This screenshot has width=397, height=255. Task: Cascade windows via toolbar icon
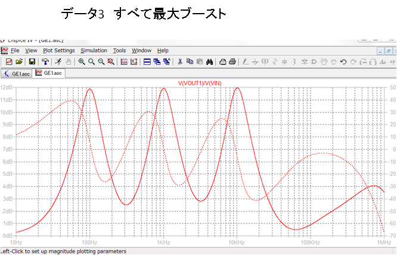click(x=157, y=62)
